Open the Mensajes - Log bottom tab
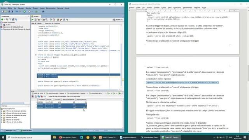 click(10, 131)
